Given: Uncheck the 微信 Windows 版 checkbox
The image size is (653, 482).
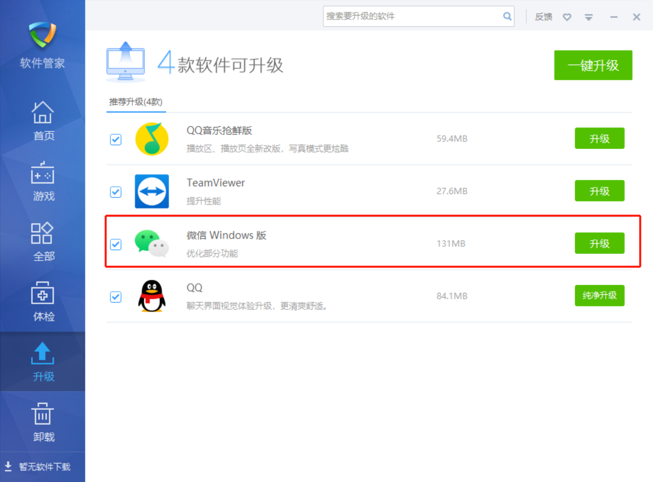Looking at the screenshot, I should 116,244.
